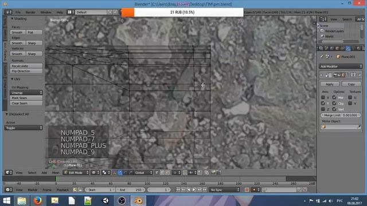Click the Recalculate normals button
The width and height of the screenshot is (367, 206).
click(26, 66)
